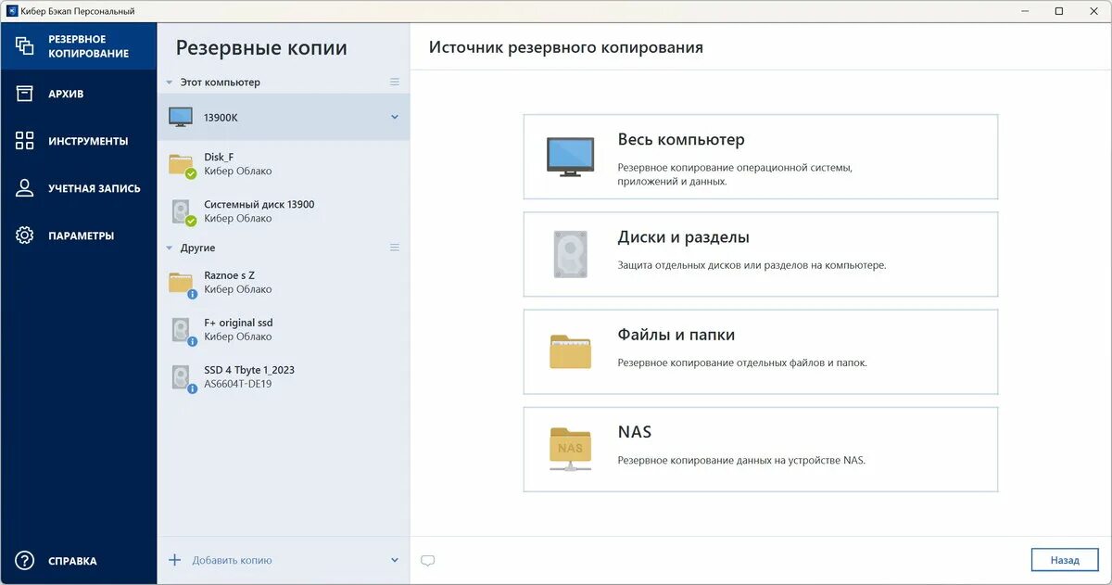The width and height of the screenshot is (1112, 585).
Task: Click the Кибер Бэкап app icon in title bar
Action: coord(11,11)
